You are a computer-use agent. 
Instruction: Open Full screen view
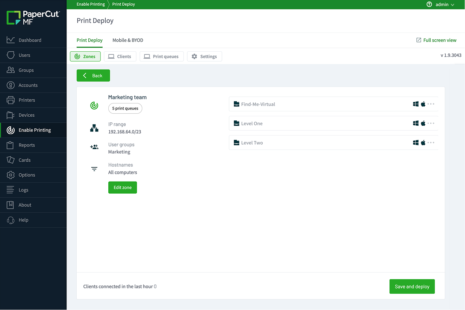(436, 40)
